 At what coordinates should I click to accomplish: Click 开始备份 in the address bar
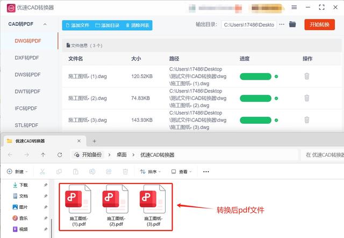coord(88,155)
